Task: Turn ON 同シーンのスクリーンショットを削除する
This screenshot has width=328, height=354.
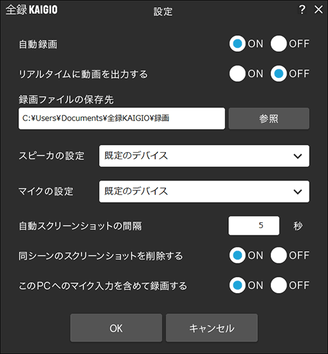Action: 237,256
